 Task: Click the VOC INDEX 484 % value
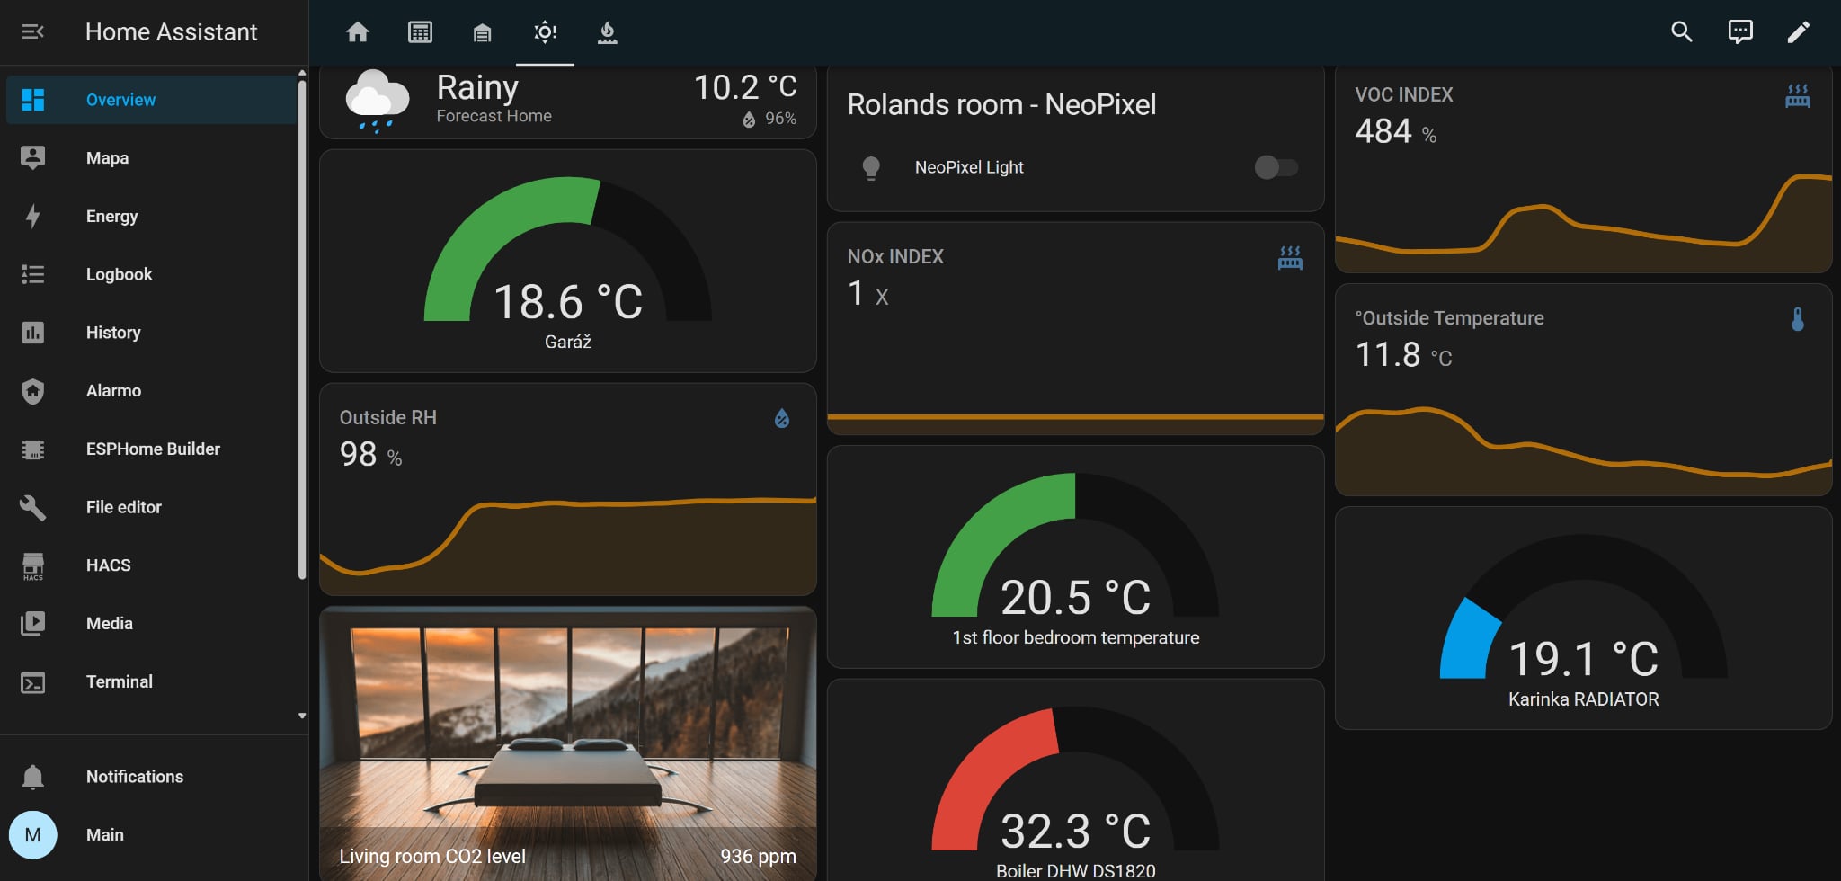[x=1395, y=132]
